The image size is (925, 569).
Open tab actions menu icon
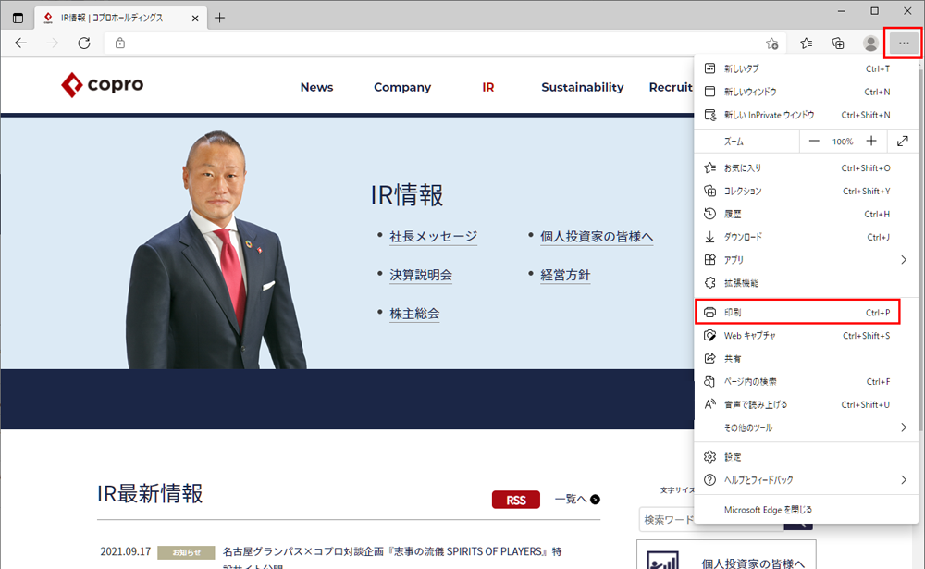point(18,18)
